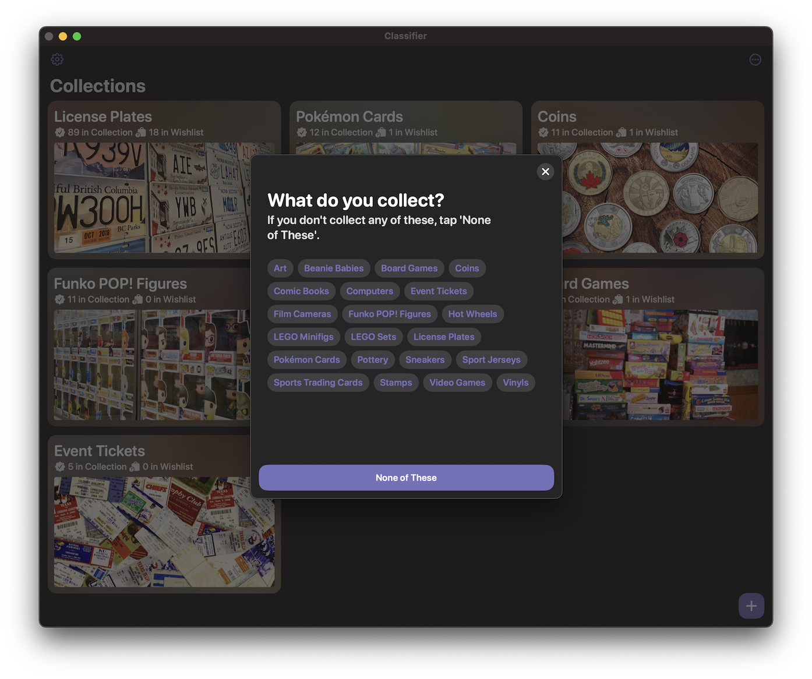Open the more options ellipsis menu
Image resolution: width=812 pixels, height=679 pixels.
[755, 59]
